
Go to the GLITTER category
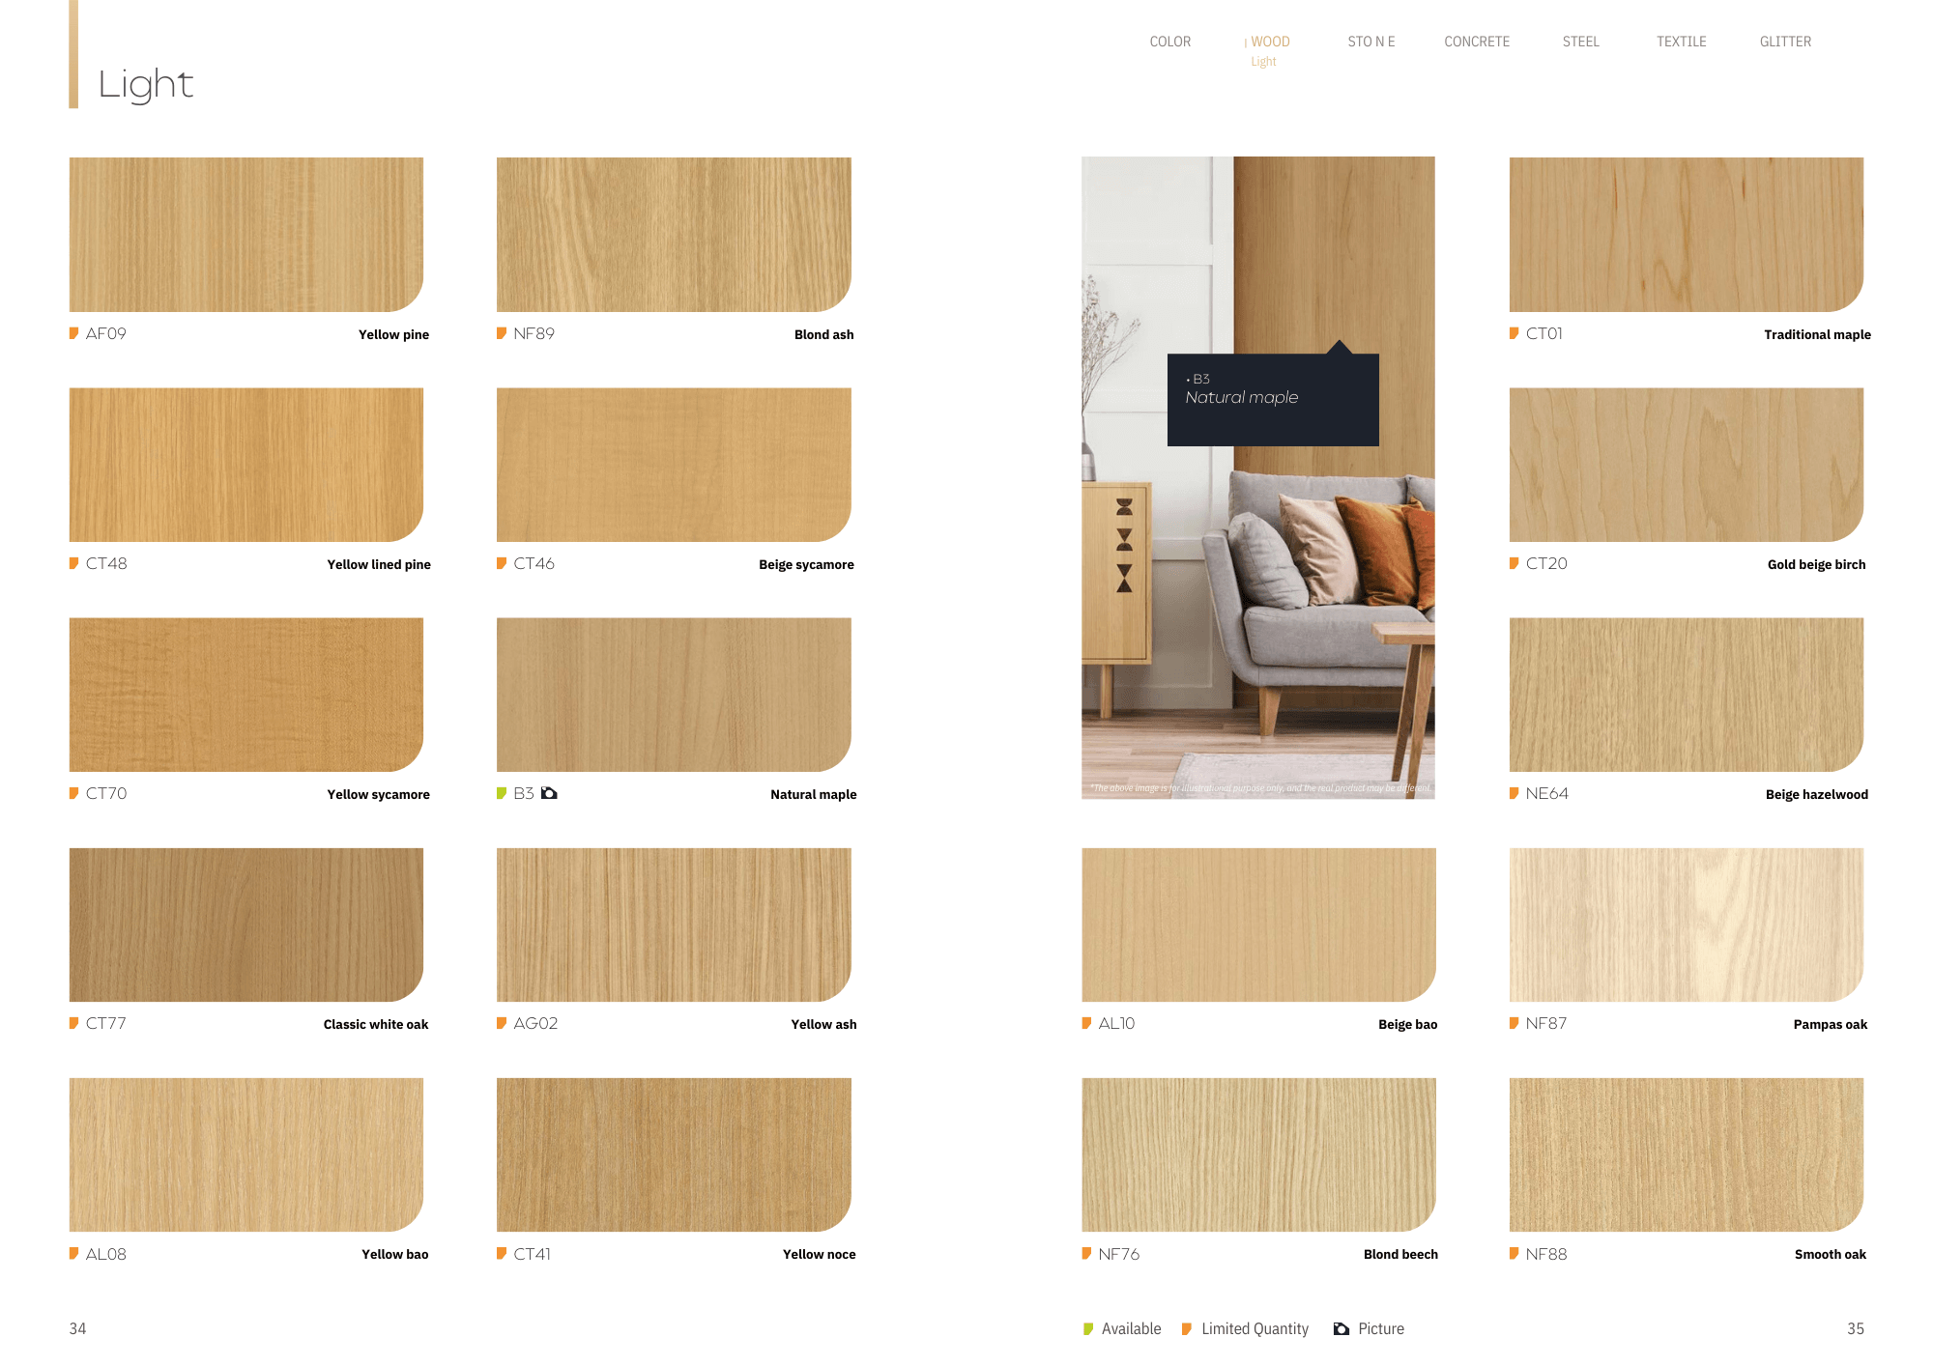[x=1785, y=42]
